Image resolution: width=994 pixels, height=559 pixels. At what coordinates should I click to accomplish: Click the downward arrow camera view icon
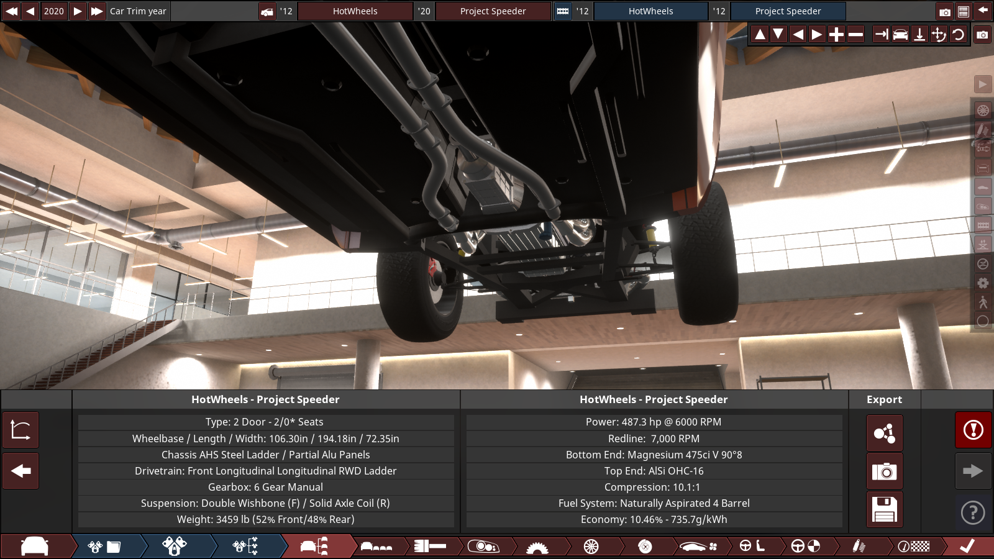(x=919, y=35)
